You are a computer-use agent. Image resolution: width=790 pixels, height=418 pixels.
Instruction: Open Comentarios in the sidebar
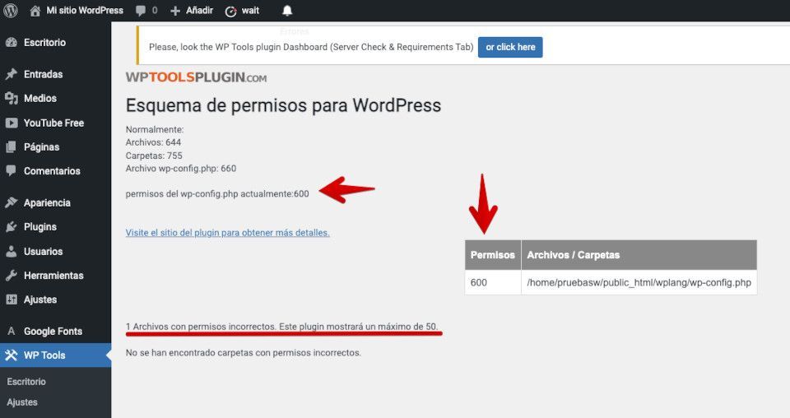coord(52,171)
